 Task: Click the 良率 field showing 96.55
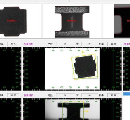click(113, 95)
